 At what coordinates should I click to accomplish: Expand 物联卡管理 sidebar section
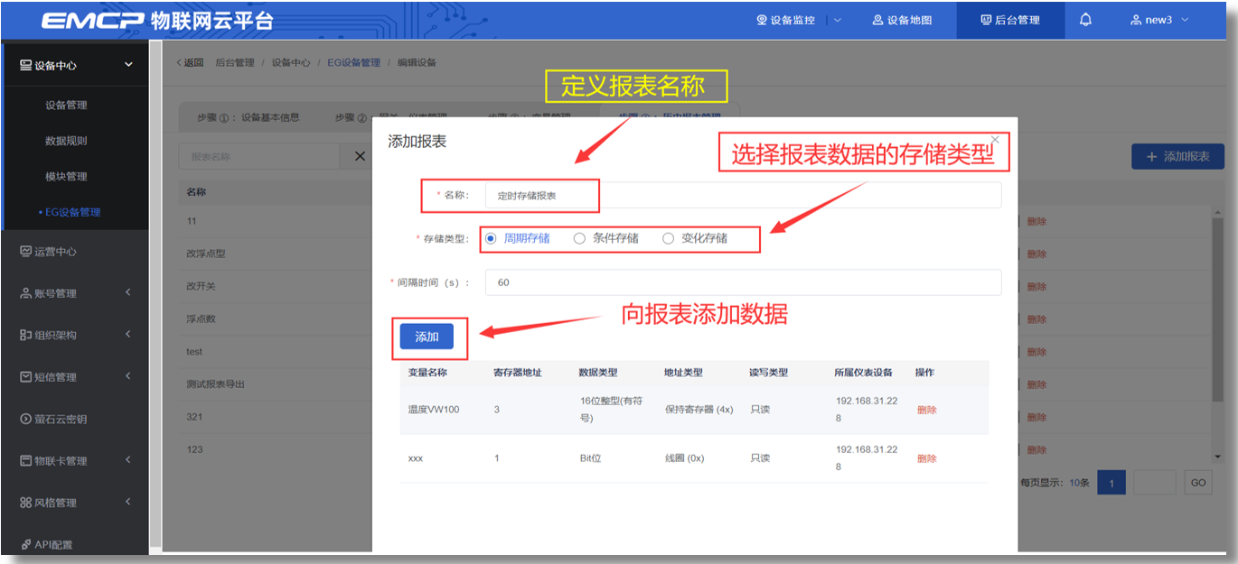pyautogui.click(x=128, y=460)
